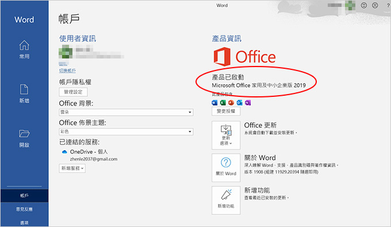Open the 常用 home page in sidebar
This screenshot has height=227, width=391.
(x=24, y=49)
